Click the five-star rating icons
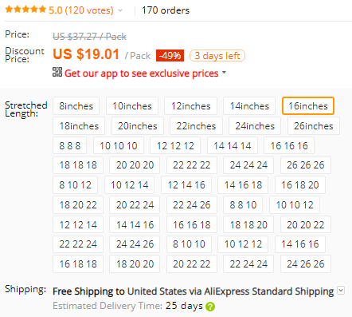 pyautogui.click(x=25, y=10)
